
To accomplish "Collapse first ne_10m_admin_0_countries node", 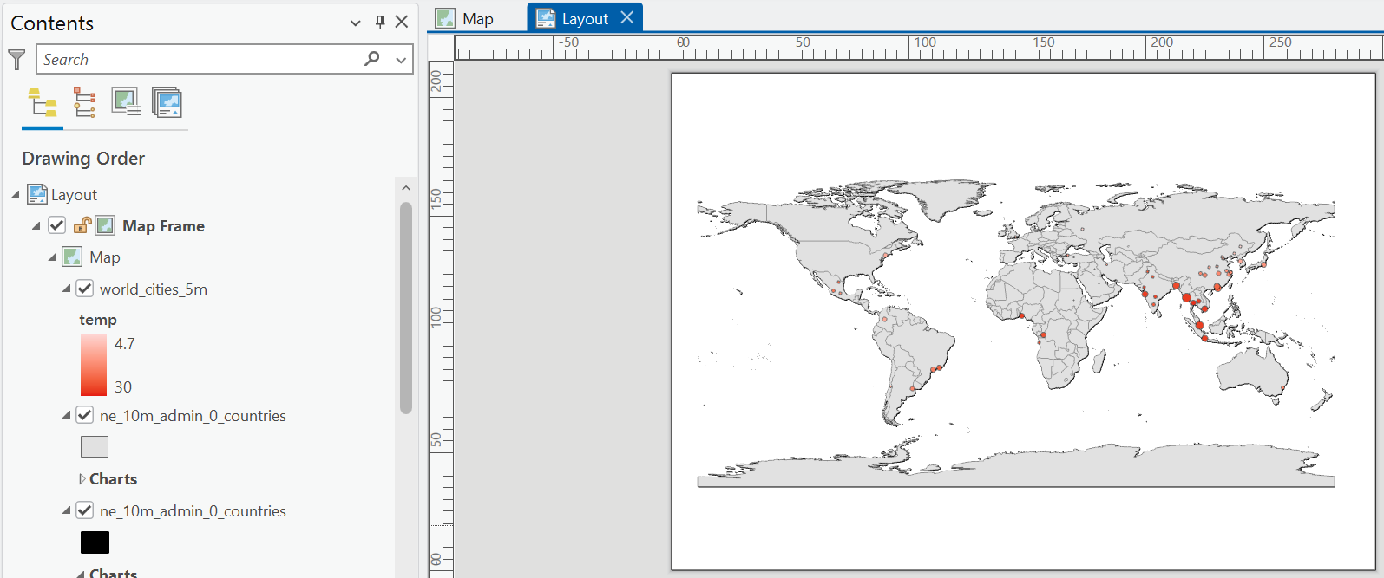I will [67, 415].
